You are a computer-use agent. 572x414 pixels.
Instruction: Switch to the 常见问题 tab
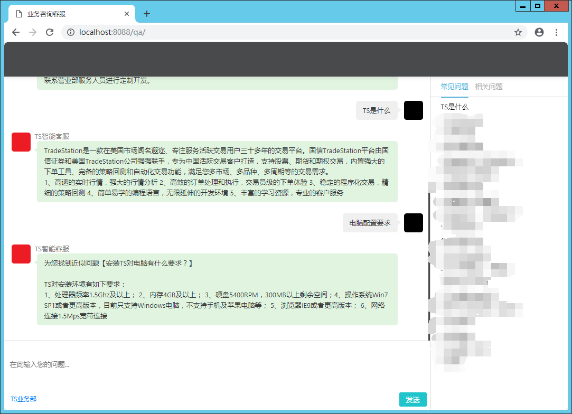click(x=454, y=87)
